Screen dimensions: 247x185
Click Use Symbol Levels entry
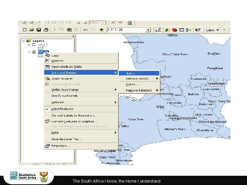pyautogui.click(x=81, y=96)
